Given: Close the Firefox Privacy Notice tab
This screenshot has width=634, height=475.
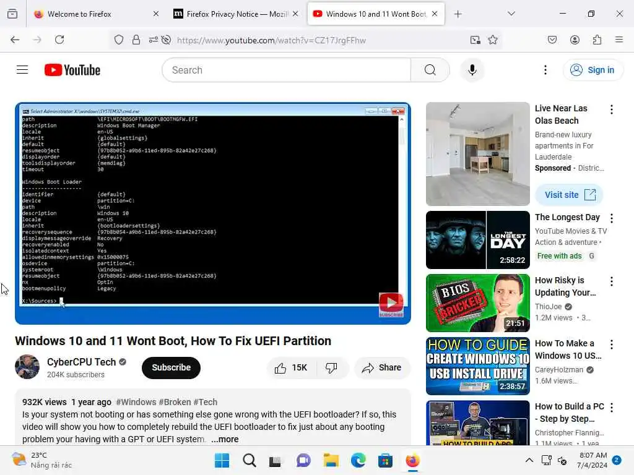Looking at the screenshot, I should pos(295,14).
